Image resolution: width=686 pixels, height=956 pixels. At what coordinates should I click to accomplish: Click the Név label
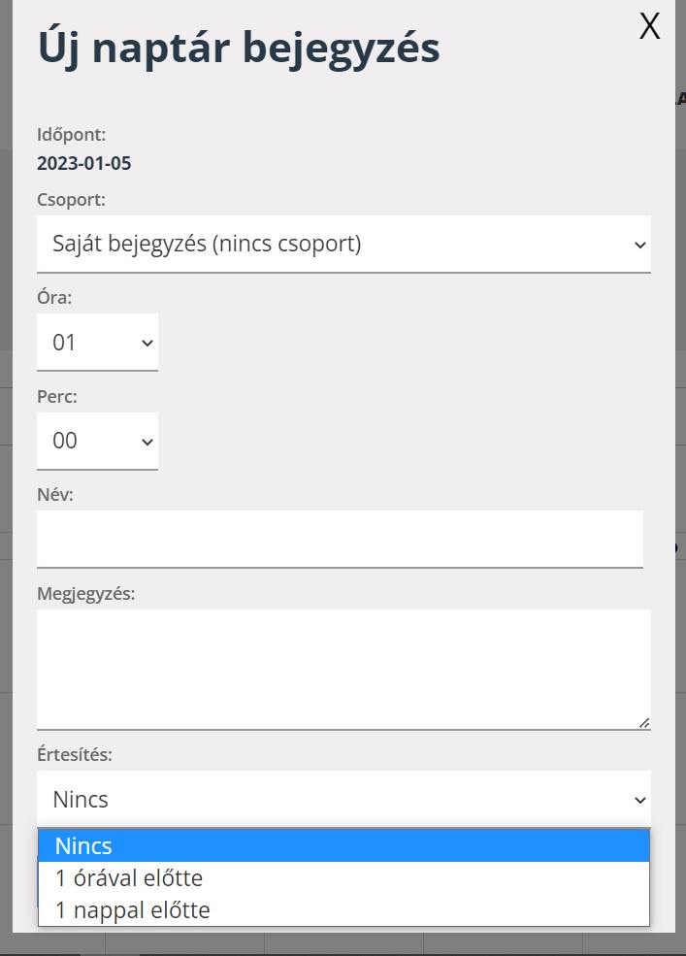pyautogui.click(x=55, y=494)
